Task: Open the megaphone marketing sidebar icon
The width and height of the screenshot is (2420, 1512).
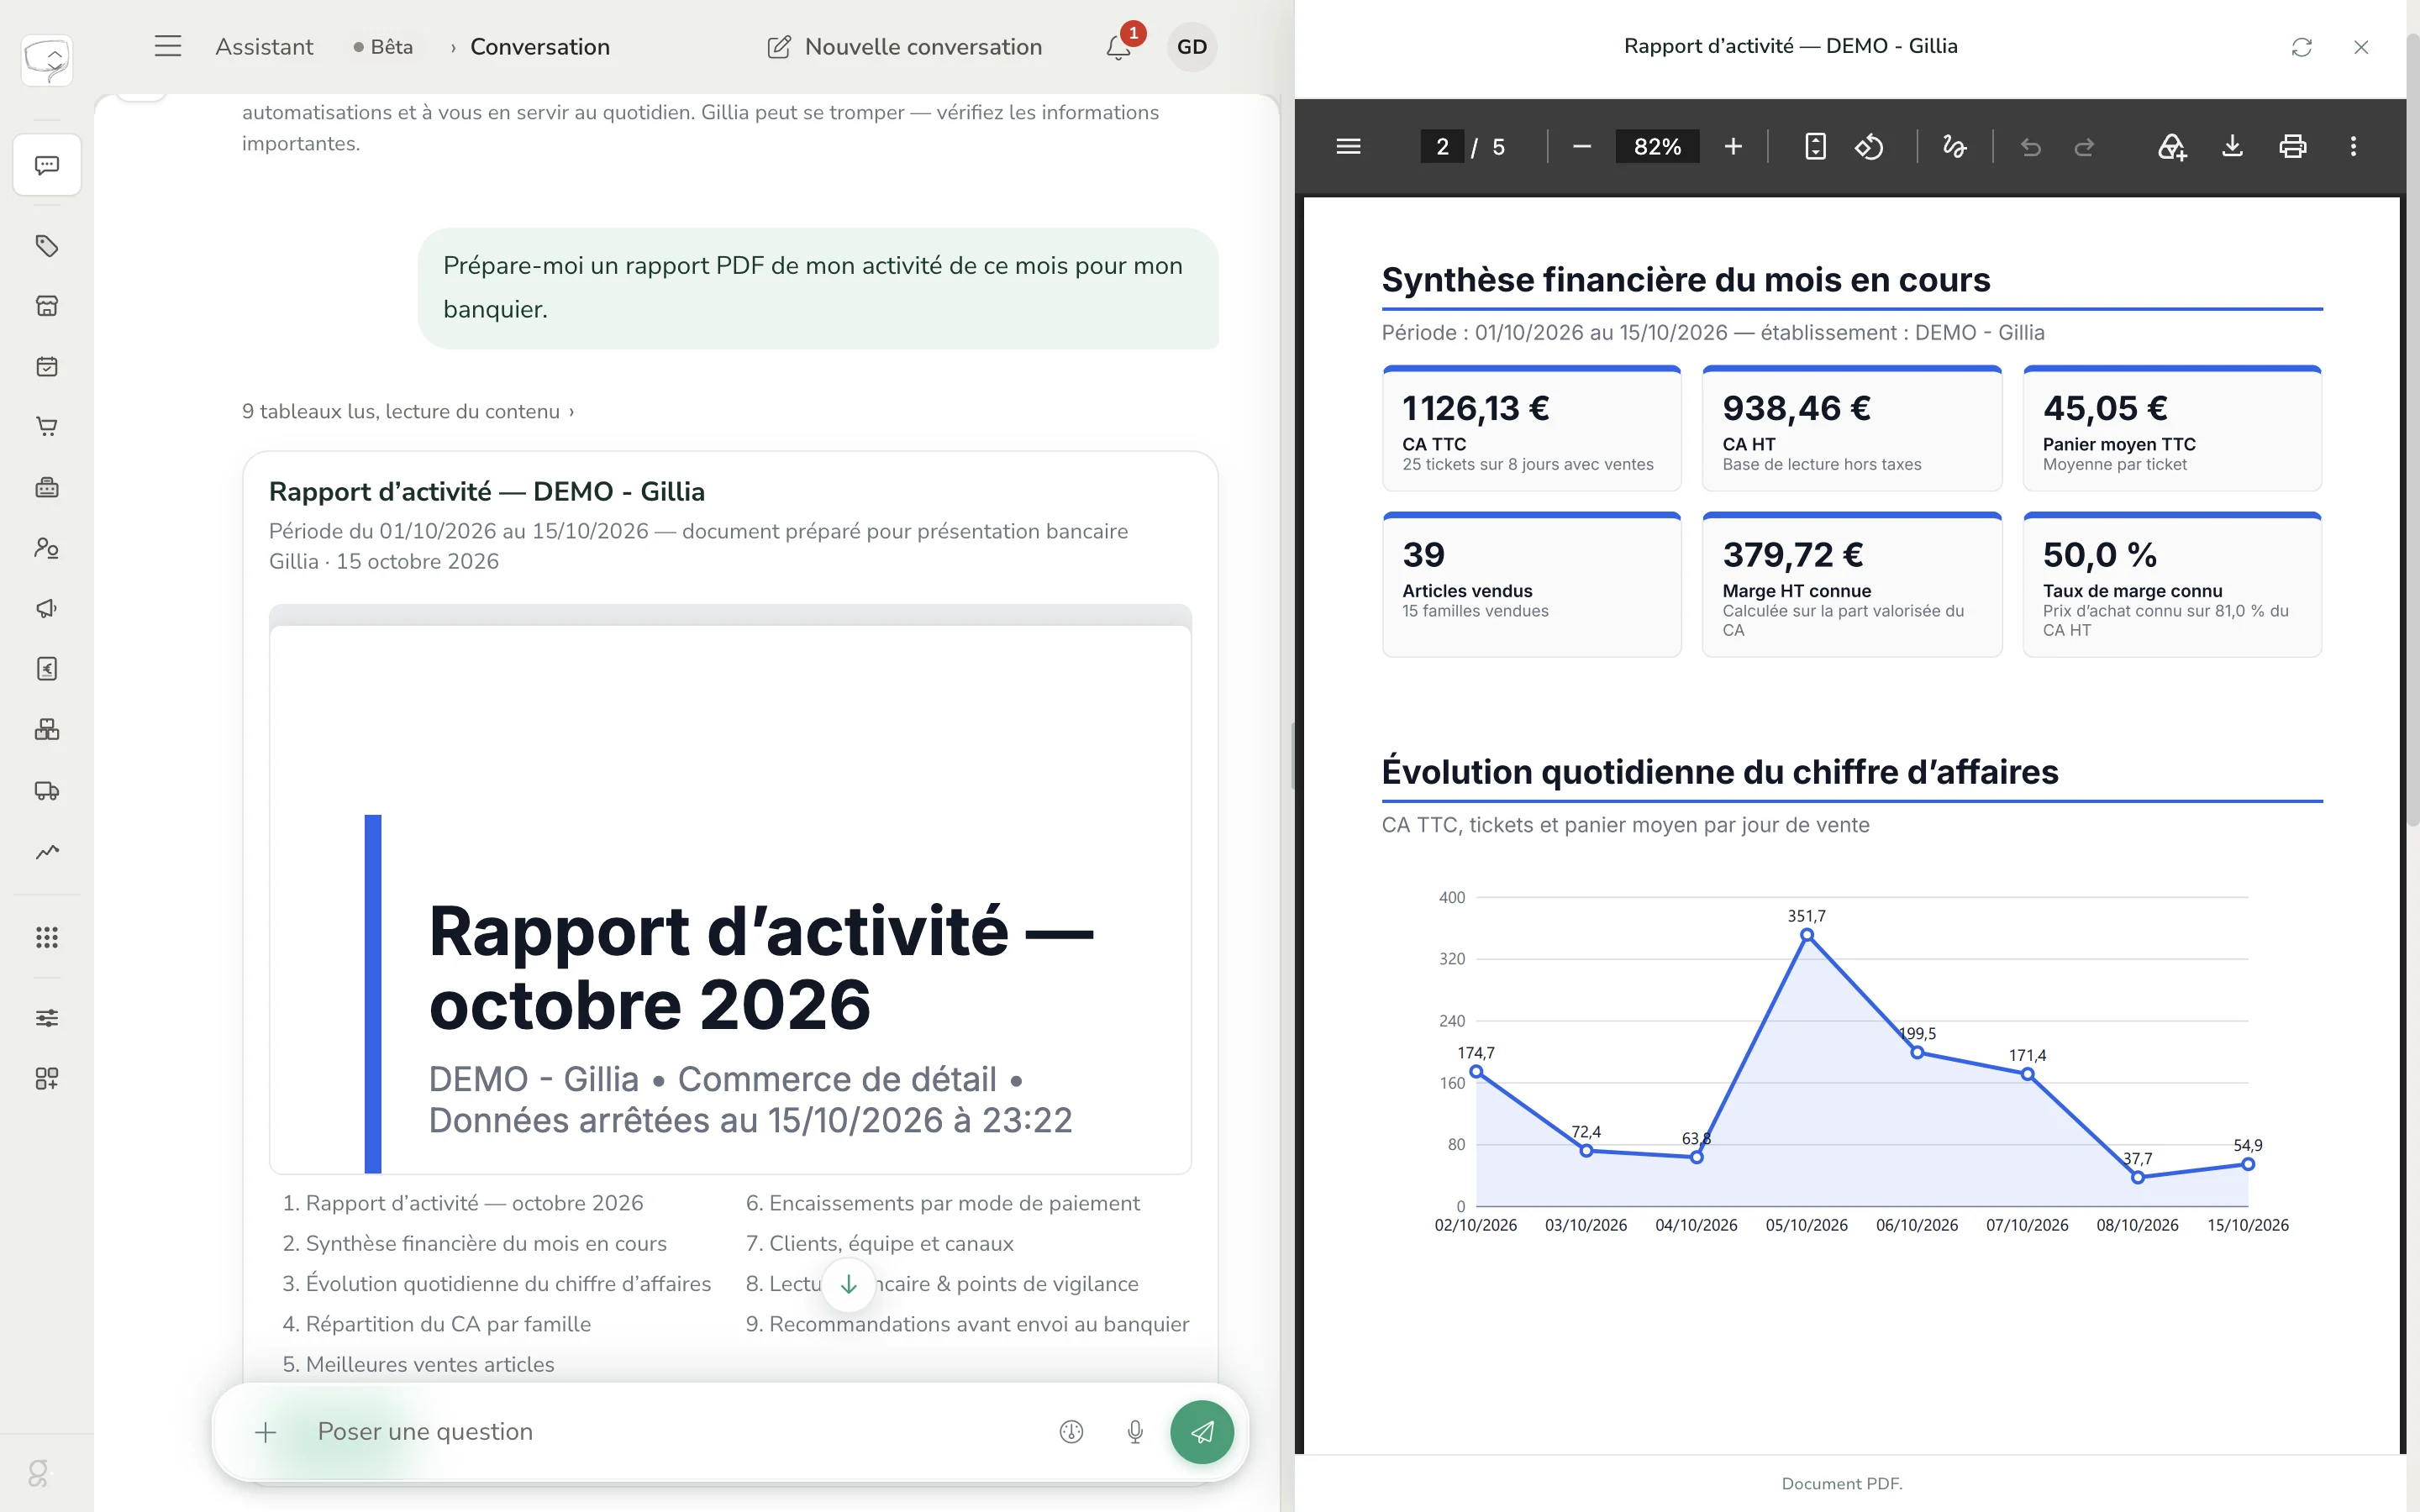Action: tap(47, 609)
